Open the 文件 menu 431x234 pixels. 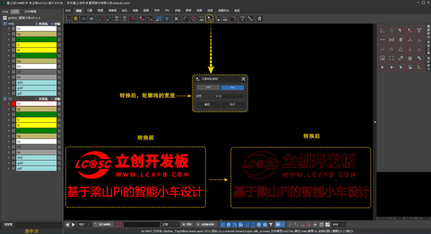click(x=68, y=10)
